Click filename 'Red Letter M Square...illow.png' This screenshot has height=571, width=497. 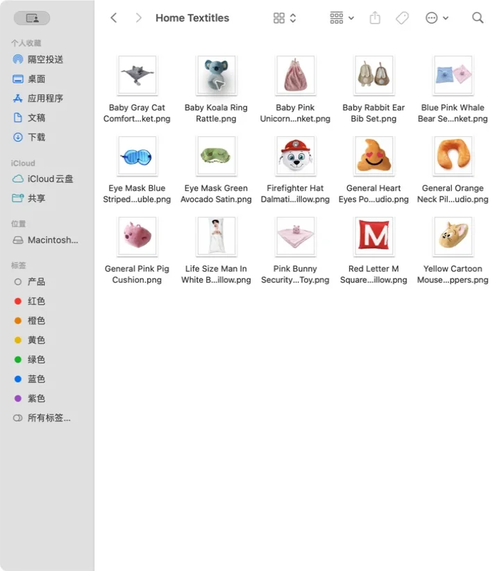373,274
